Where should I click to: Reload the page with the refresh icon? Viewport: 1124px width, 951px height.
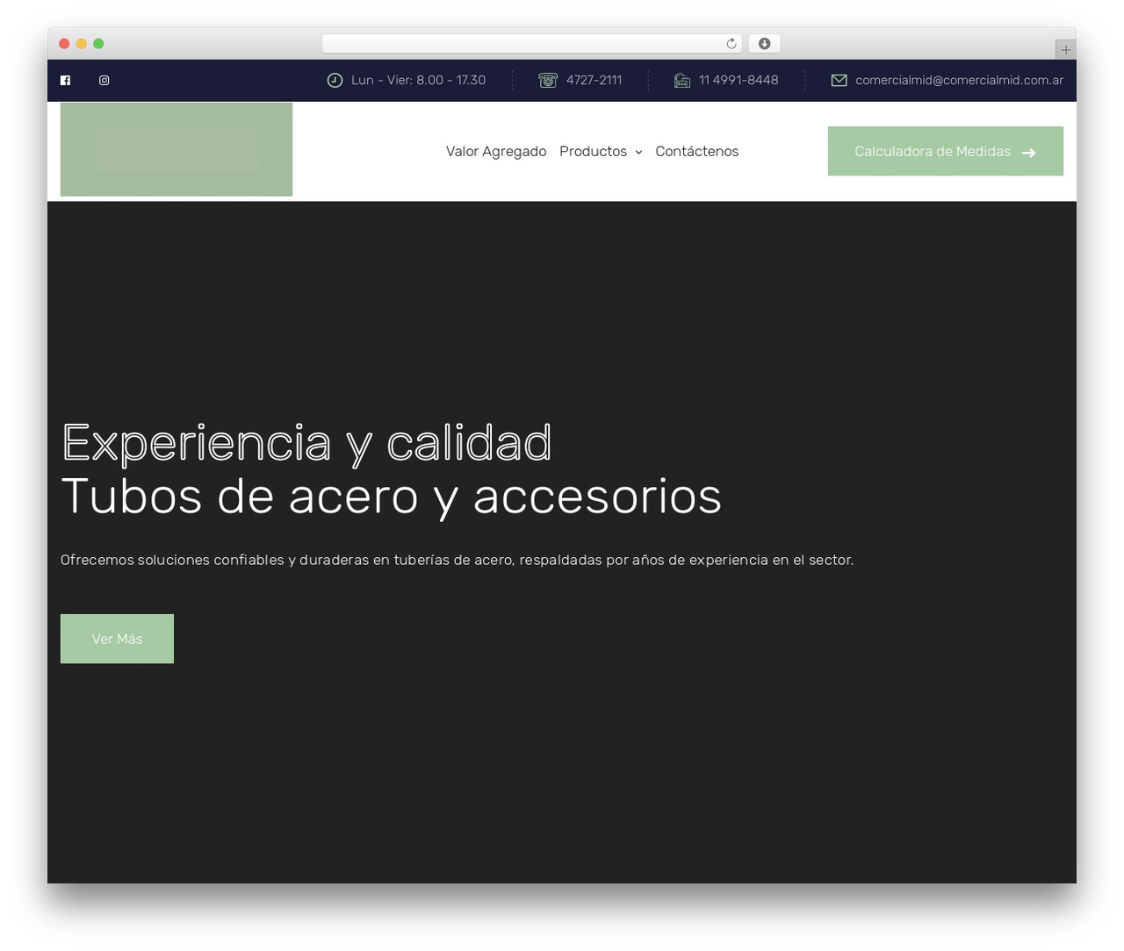(731, 44)
